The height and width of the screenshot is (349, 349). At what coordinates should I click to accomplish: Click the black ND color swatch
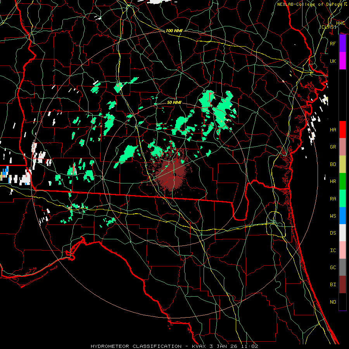click(342, 302)
